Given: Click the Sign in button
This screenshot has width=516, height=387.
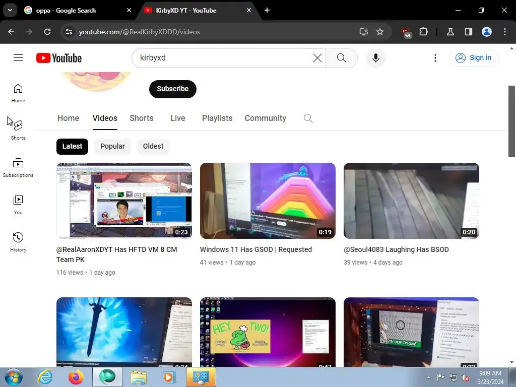Looking at the screenshot, I should click(474, 58).
